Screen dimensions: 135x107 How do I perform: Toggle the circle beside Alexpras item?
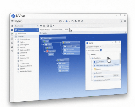click(92, 69)
